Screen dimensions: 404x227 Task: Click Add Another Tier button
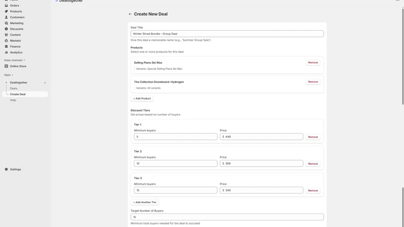(144, 202)
